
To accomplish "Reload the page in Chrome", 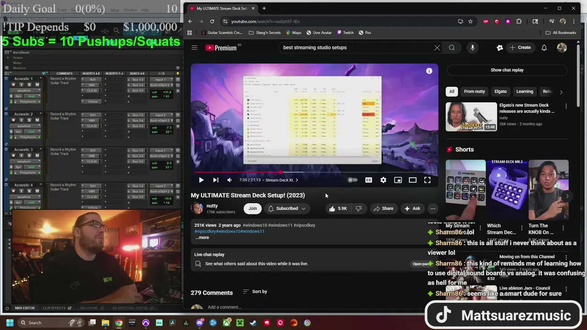I will tap(212, 22).
